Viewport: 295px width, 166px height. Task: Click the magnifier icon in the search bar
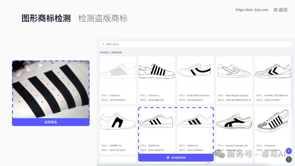tap(103, 44)
